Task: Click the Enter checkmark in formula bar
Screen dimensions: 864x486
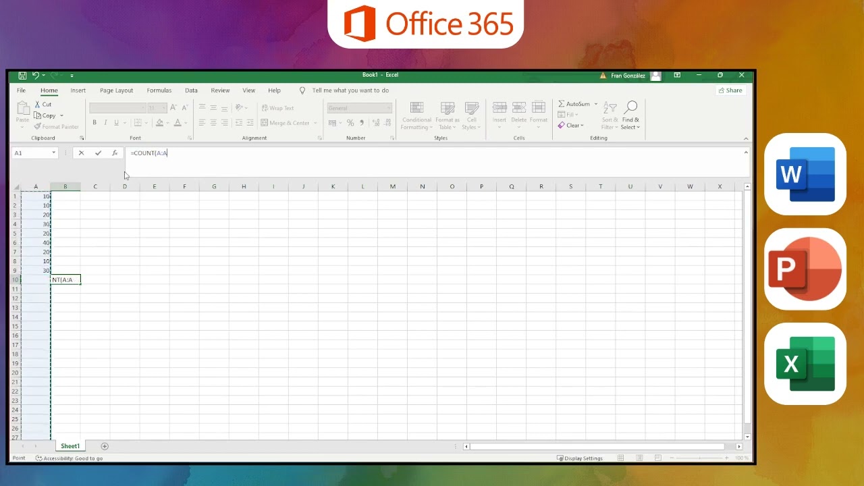Action: 98,153
